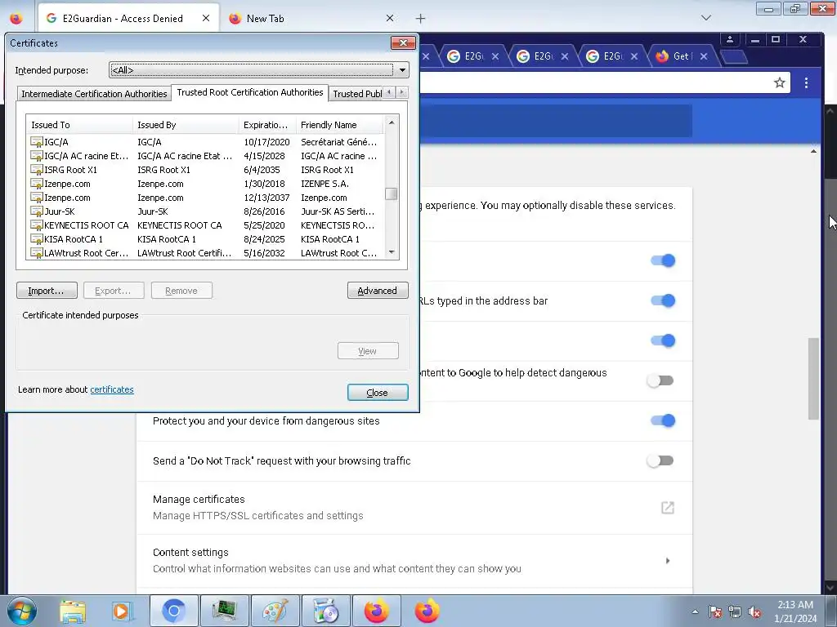Screen dimensions: 837x627
Task: Toggle the first enabled Chrome privacy switch
Action: click(662, 260)
